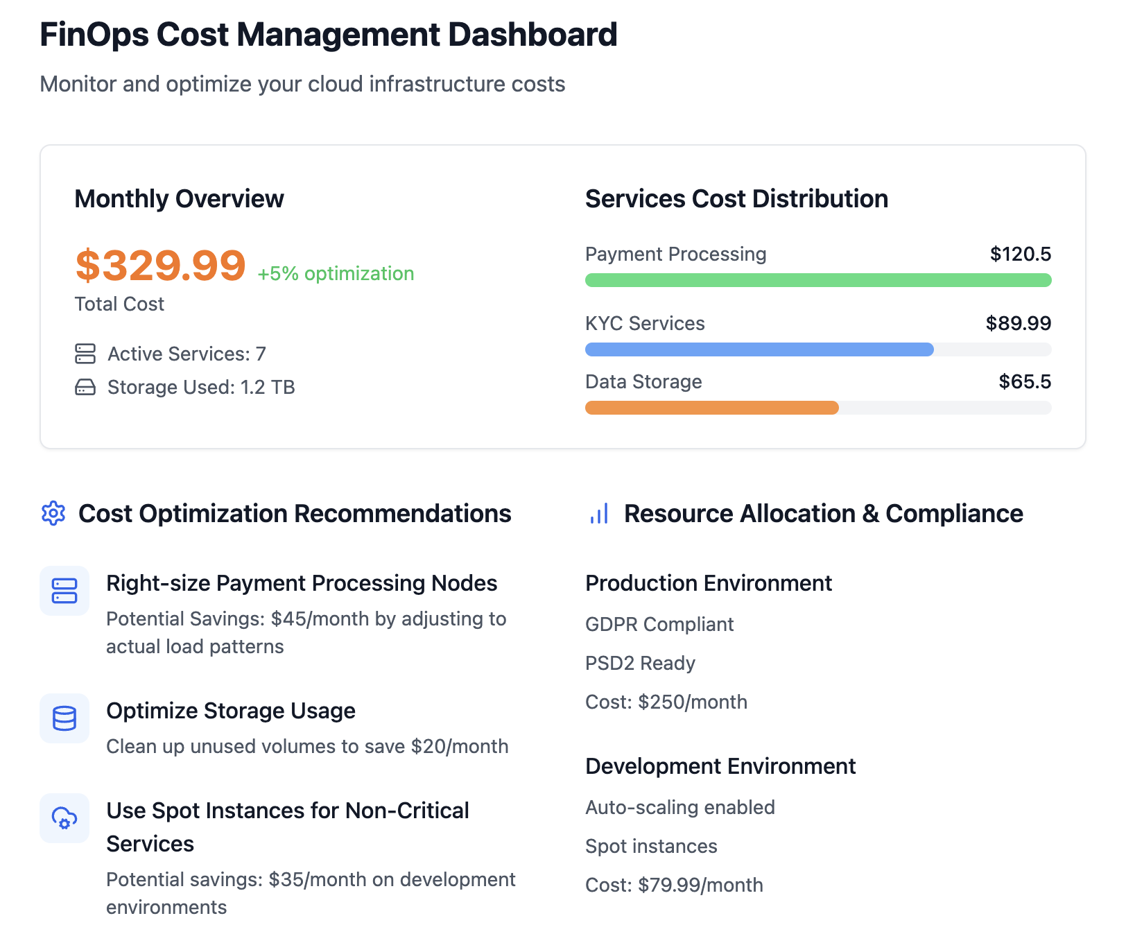Click the server icon for Right-size Payment Nodes
Screen dimensions: 1126x934
[64, 591]
